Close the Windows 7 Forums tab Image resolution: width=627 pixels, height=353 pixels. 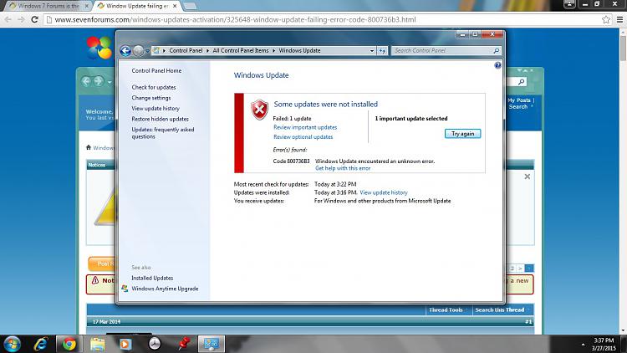coord(86,6)
